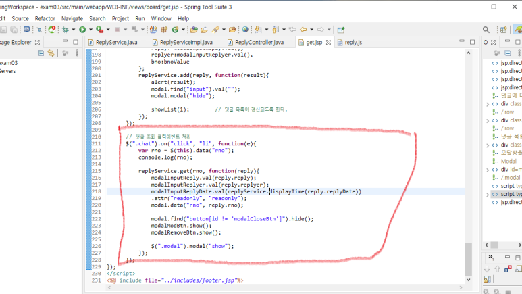522x294 pixels.
Task: Click the Debug bug icon
Action: pyautogui.click(x=66, y=30)
